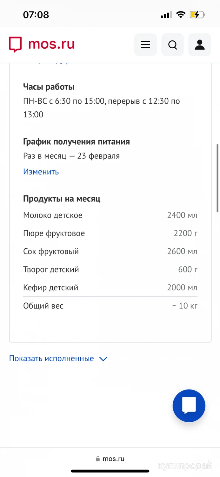Screen dimensions: 220x477
Task: Click the mos.ru logo
Action: [x=42, y=44]
